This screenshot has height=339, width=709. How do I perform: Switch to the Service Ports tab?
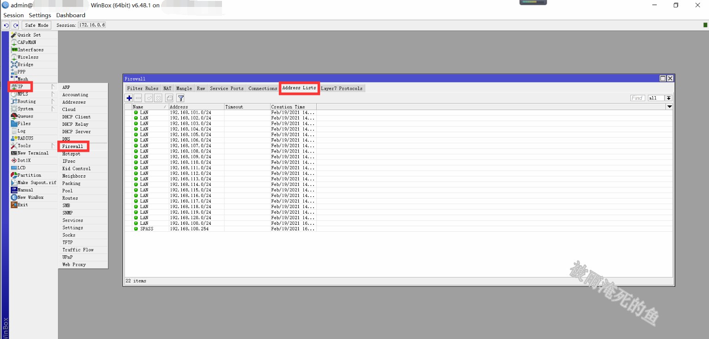click(227, 88)
